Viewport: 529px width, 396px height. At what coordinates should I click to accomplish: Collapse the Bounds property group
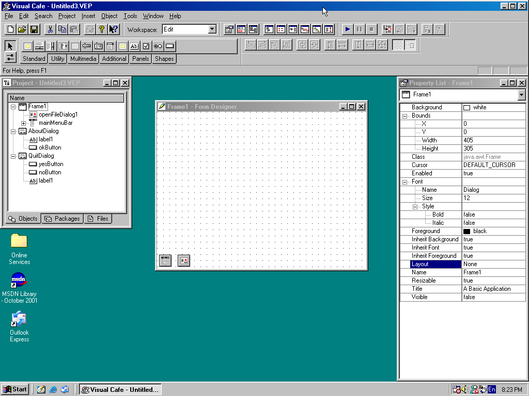[x=404, y=116]
